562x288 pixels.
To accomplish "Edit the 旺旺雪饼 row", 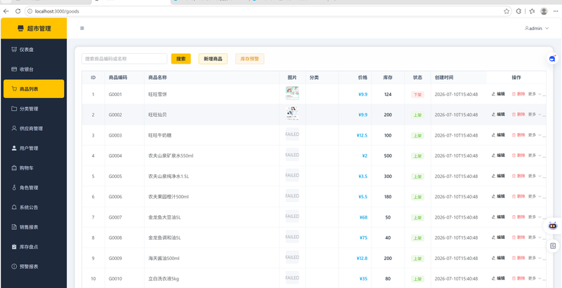I will coord(498,94).
